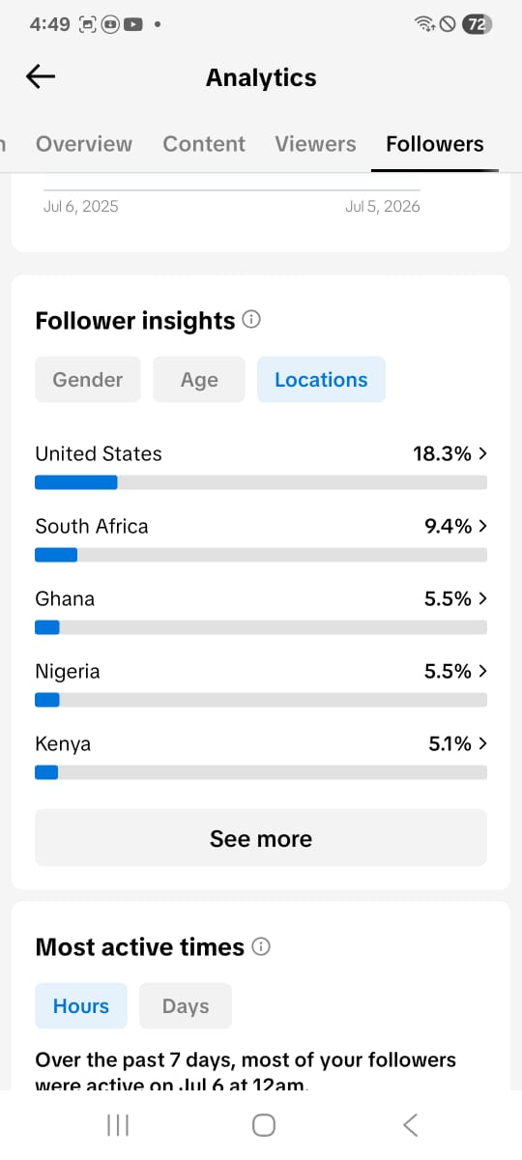This screenshot has width=522, height=1160.
Task: Switch to the Viewers tab
Action: [315, 144]
